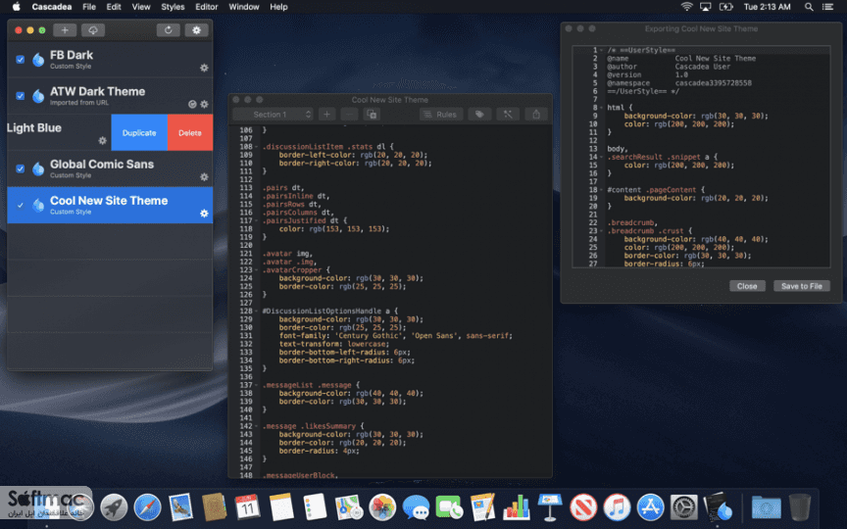This screenshot has width=847, height=529.
Task: Open the Help menu
Action: 278,7
